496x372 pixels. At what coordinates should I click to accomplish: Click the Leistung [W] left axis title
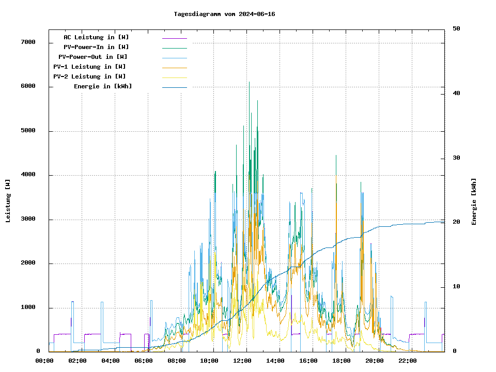(x=8, y=201)
